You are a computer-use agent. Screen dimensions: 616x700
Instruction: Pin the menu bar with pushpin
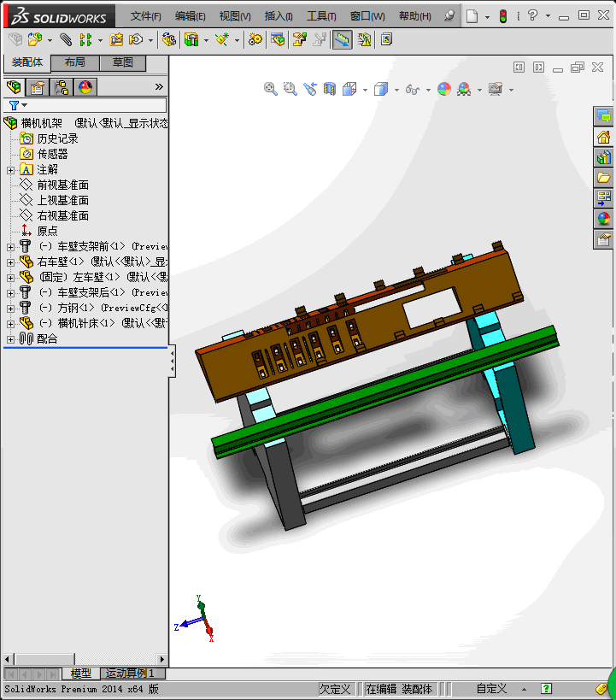[x=449, y=15]
